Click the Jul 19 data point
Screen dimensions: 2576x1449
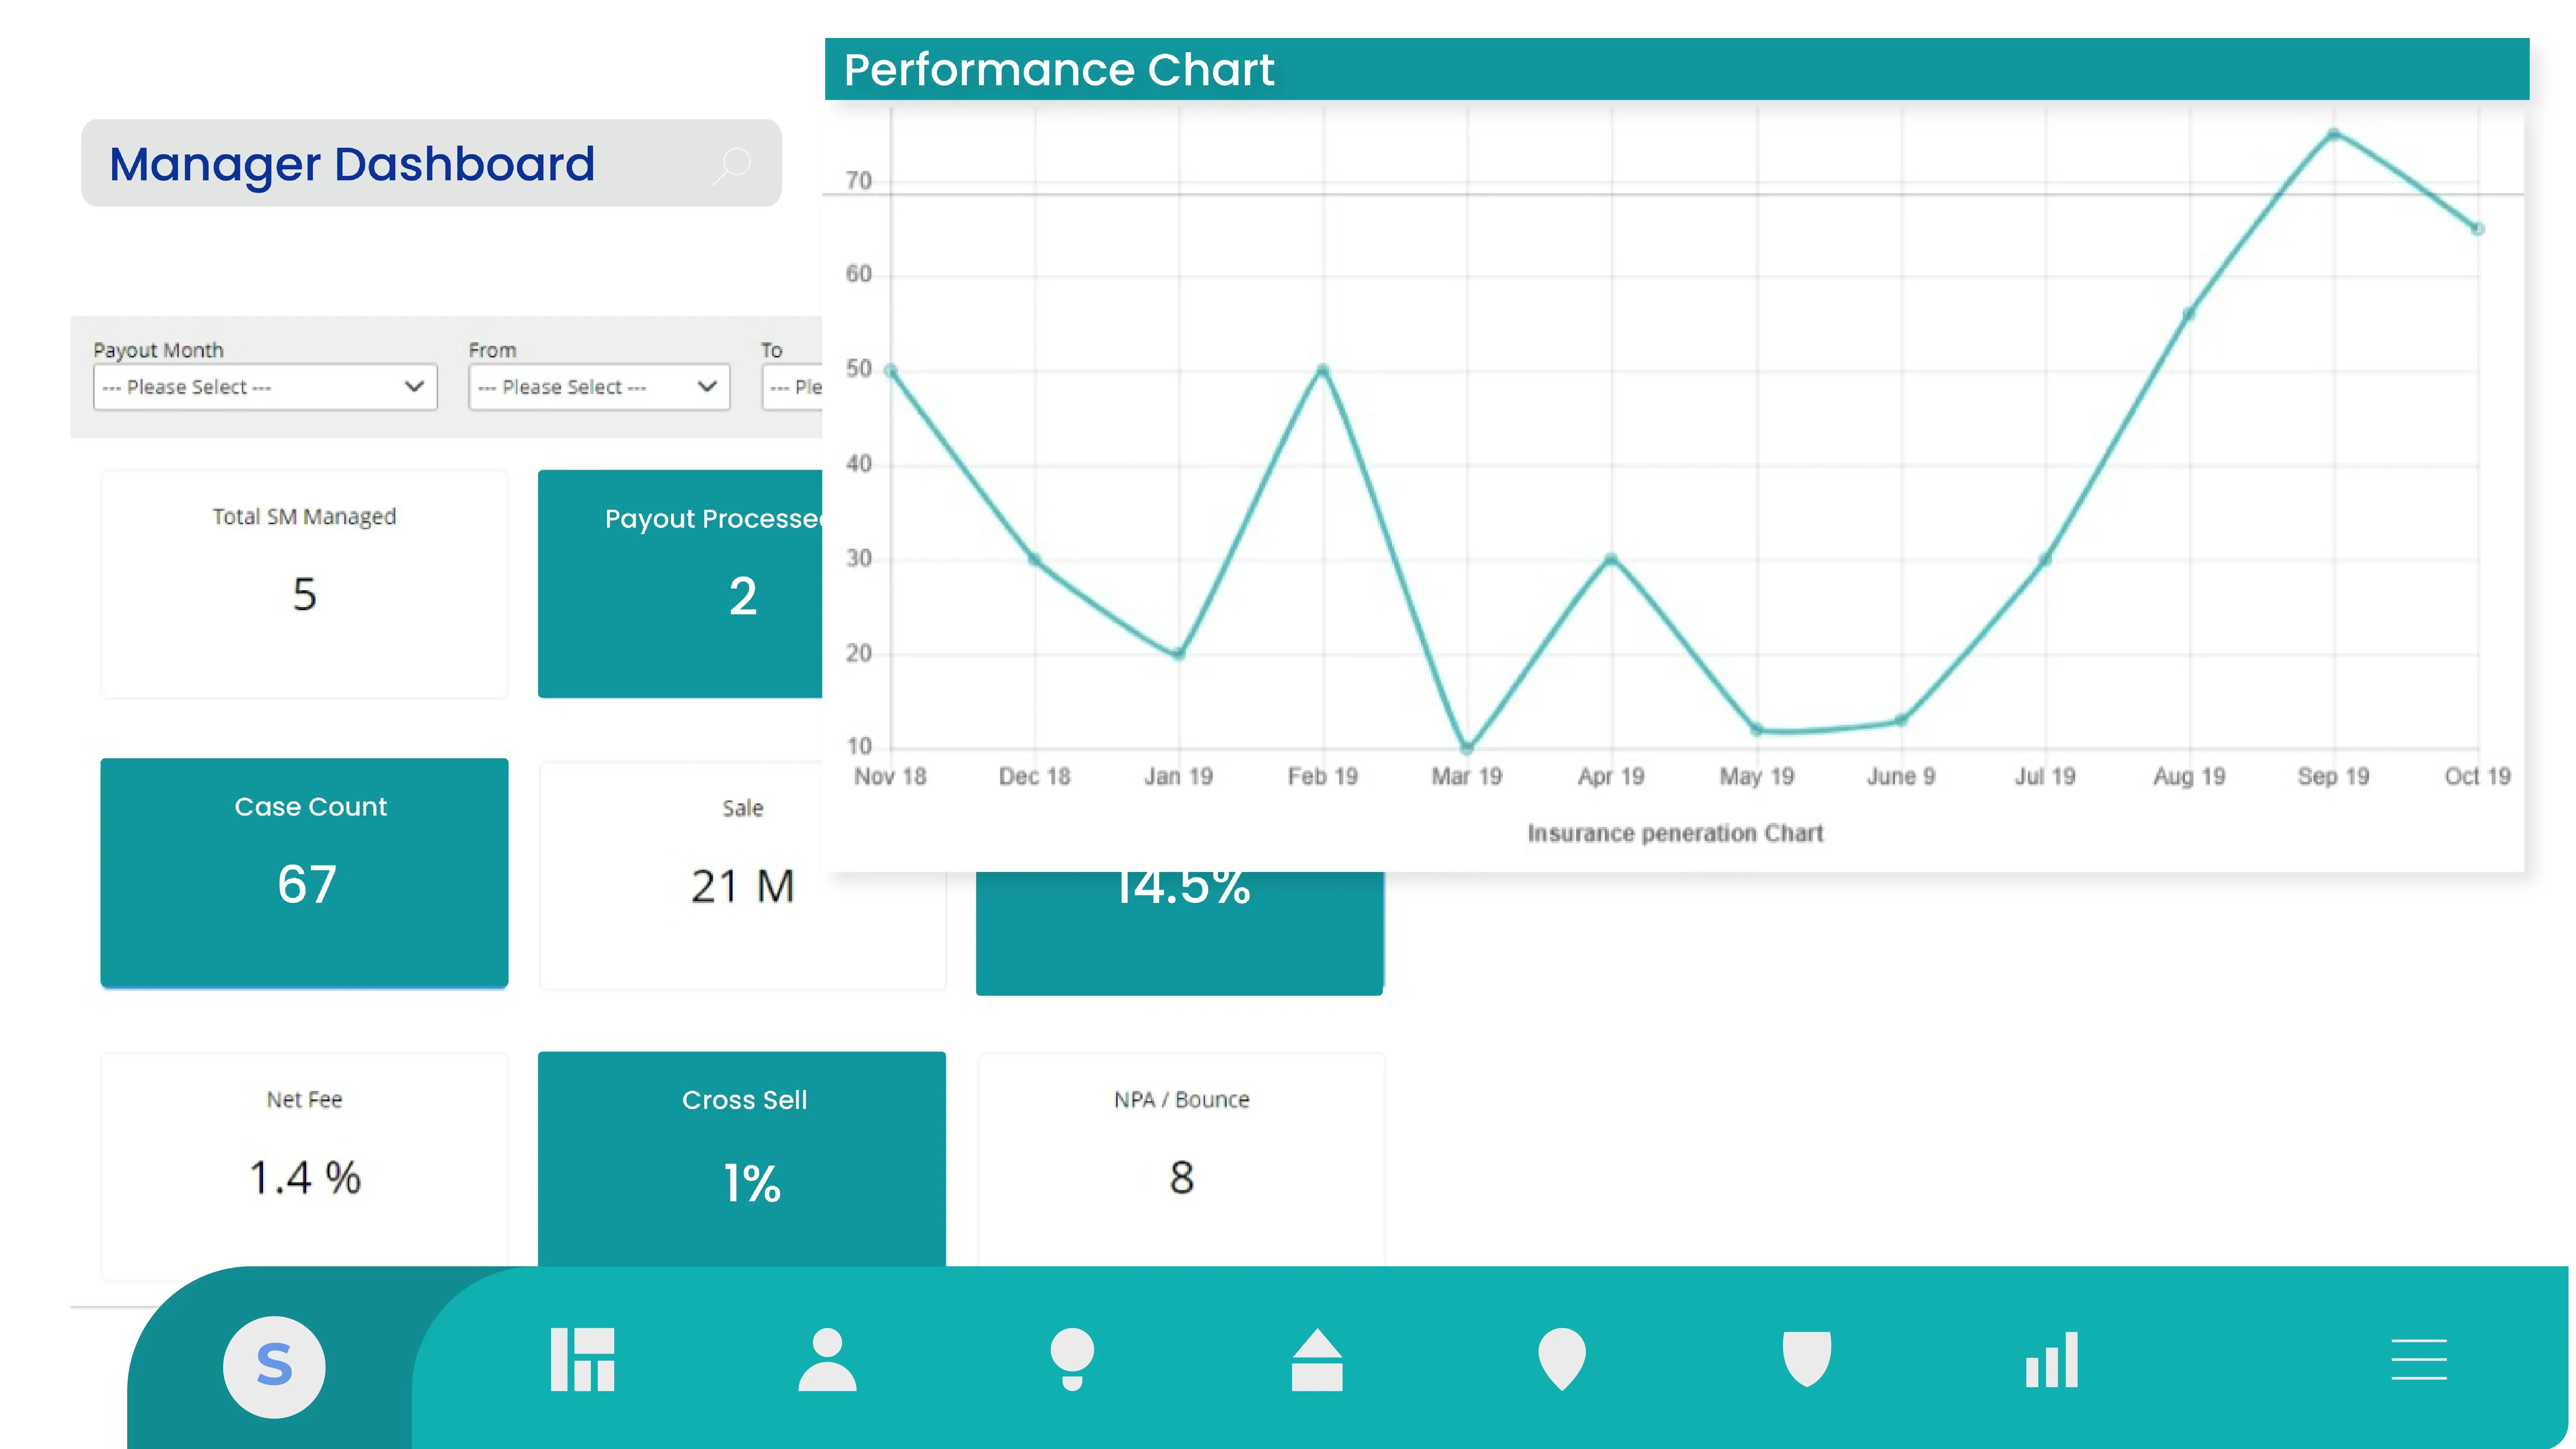coord(2045,560)
